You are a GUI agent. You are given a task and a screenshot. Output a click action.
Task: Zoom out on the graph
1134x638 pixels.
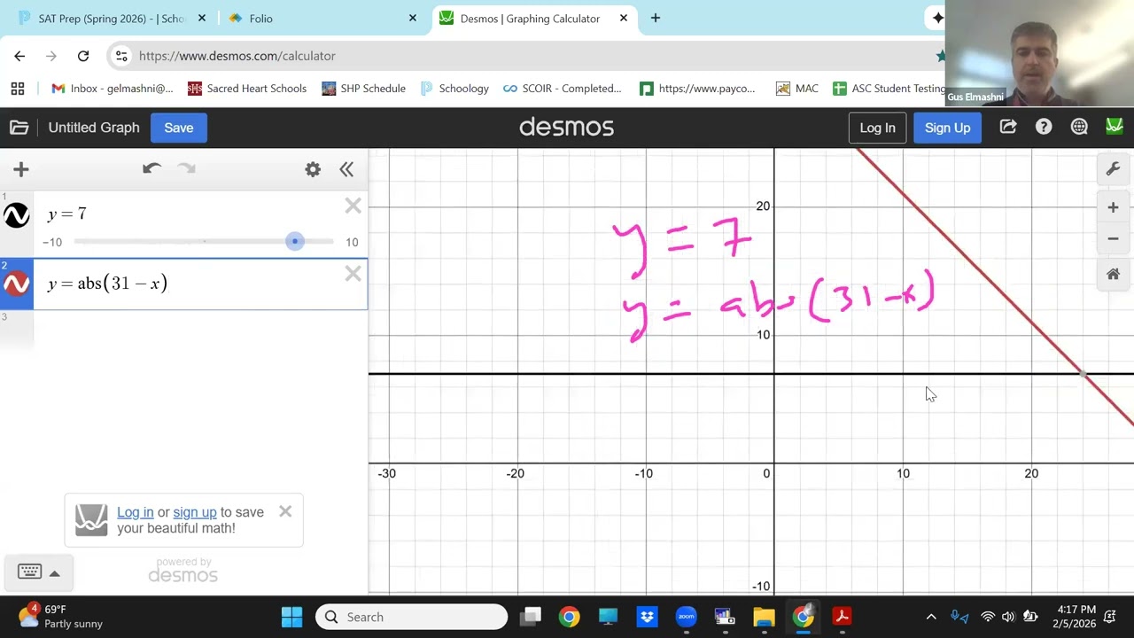(1113, 238)
